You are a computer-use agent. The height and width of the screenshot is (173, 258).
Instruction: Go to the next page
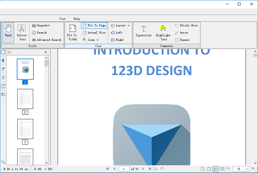pyautogui.click(x=143, y=169)
